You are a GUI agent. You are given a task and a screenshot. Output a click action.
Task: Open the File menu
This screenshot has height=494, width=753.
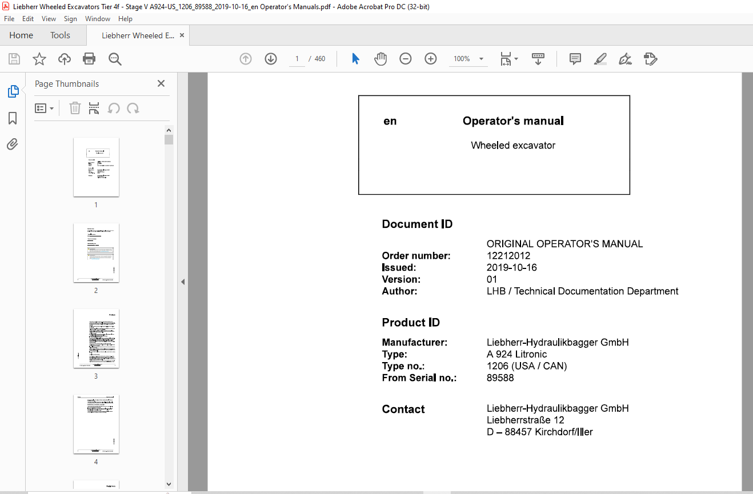pyautogui.click(x=9, y=19)
